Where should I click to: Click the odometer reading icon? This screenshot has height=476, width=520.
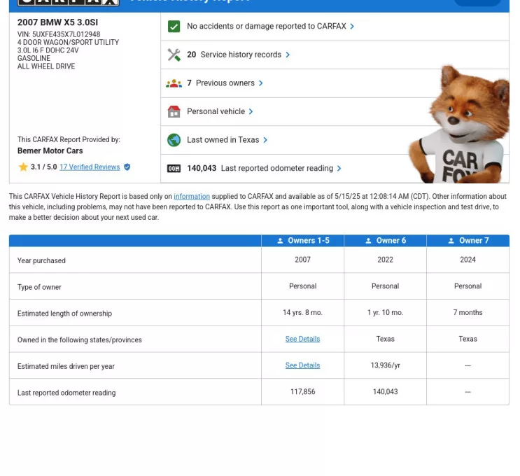[174, 169]
